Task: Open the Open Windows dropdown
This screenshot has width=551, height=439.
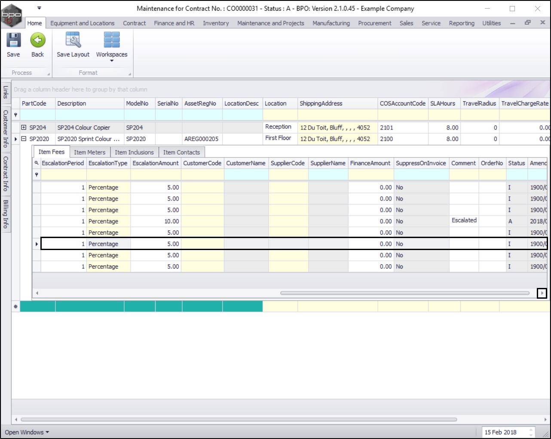Action: click(x=27, y=432)
